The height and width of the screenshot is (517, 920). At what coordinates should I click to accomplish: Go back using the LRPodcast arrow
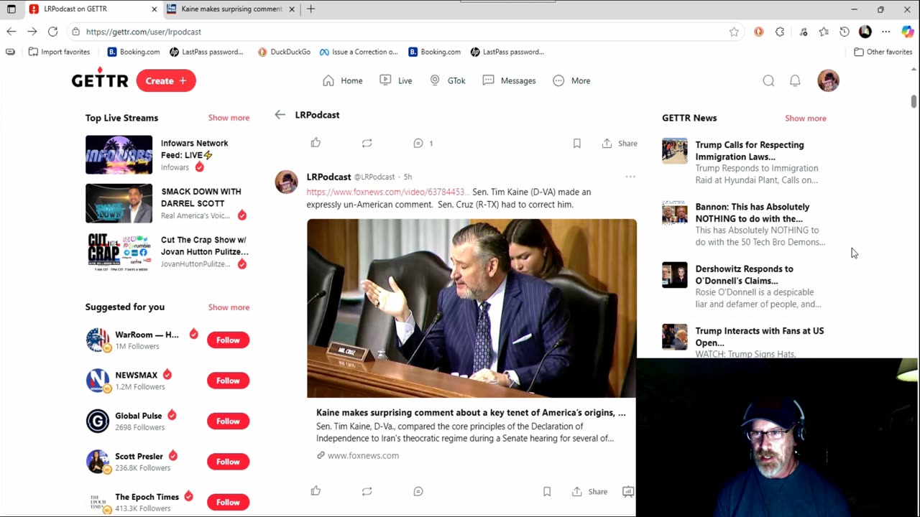click(280, 115)
